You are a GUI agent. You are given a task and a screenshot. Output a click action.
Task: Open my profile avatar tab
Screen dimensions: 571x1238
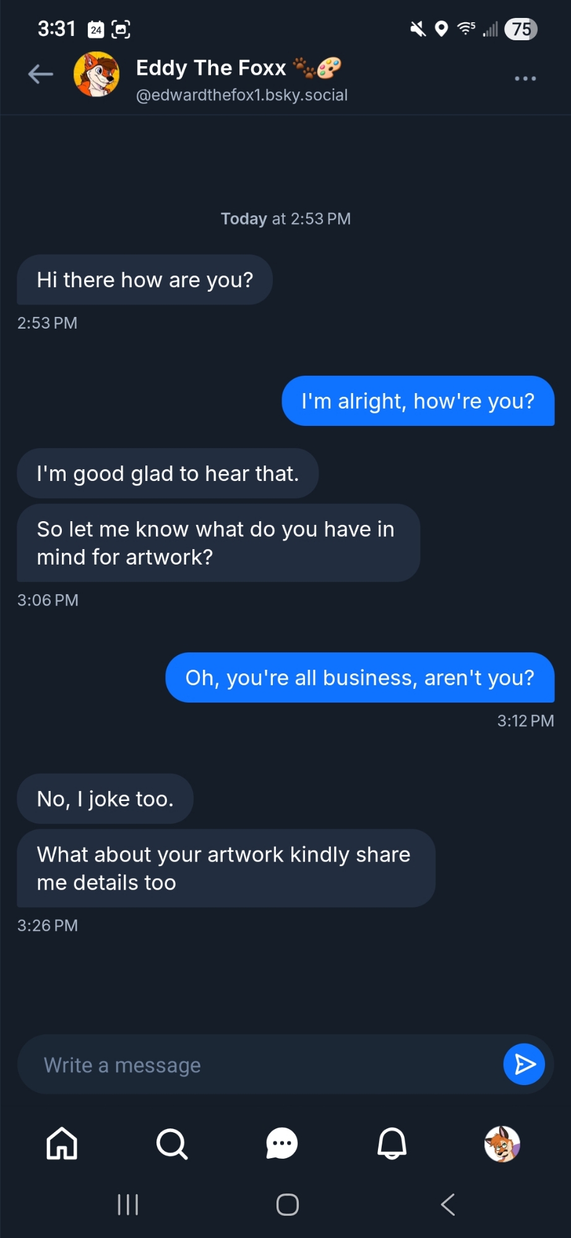coord(502,1143)
